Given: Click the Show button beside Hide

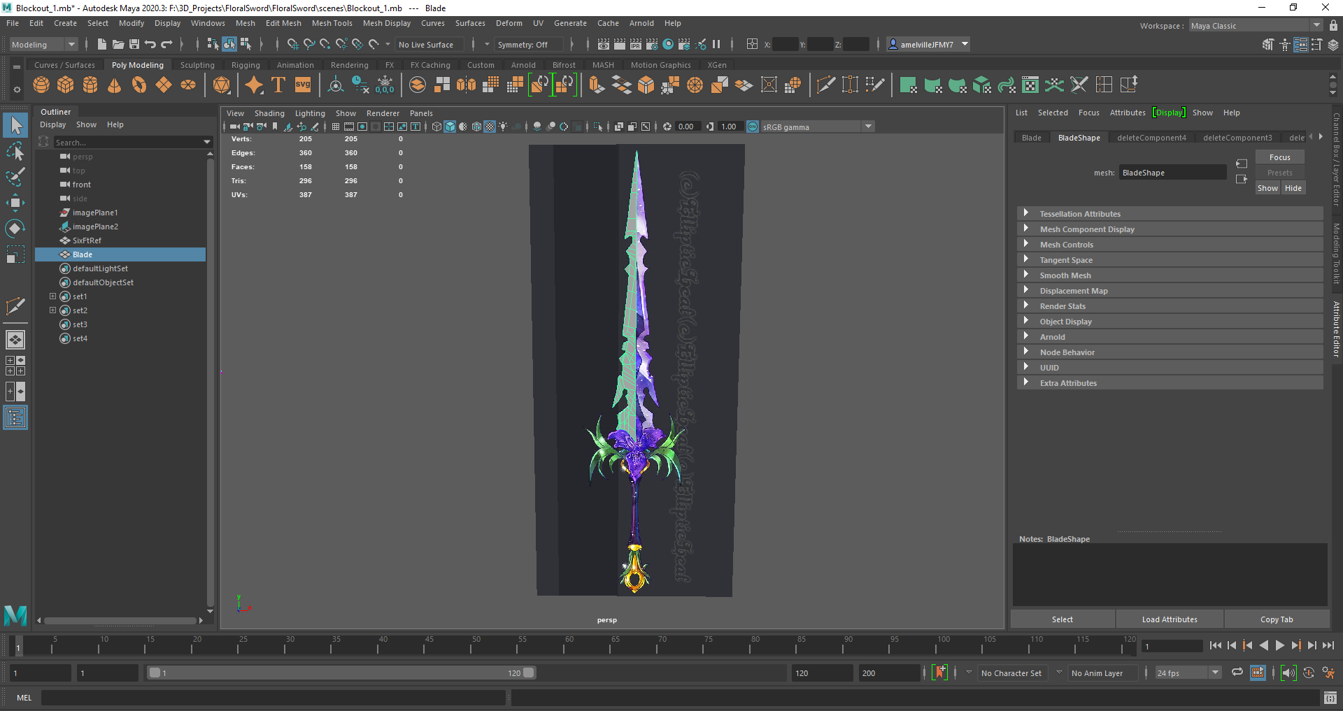Looking at the screenshot, I should (1267, 188).
